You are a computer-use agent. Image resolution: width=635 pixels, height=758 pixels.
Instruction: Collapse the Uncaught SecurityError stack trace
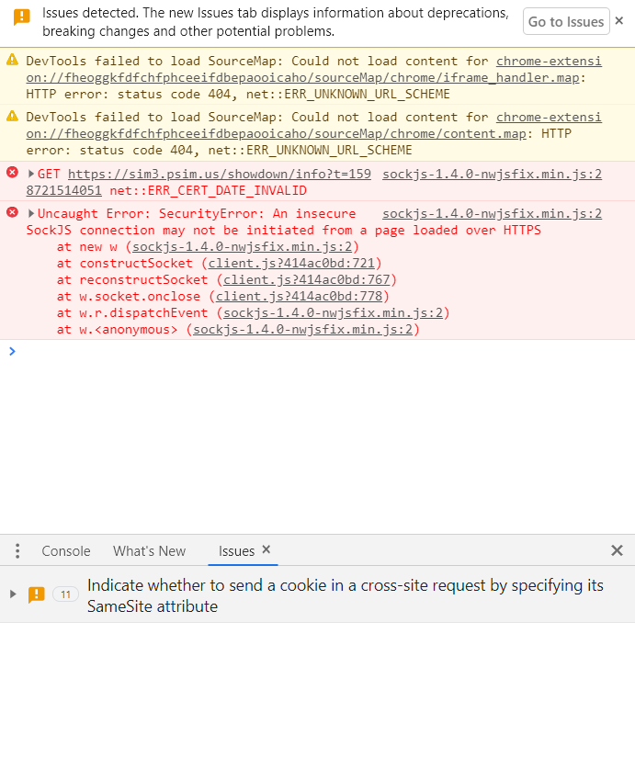31,213
